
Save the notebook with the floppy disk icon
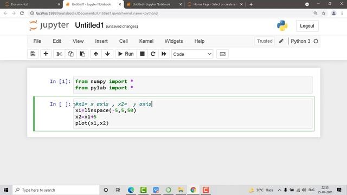pos(33,54)
